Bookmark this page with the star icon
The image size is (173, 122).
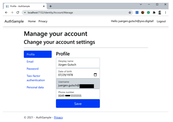tap(130, 12)
